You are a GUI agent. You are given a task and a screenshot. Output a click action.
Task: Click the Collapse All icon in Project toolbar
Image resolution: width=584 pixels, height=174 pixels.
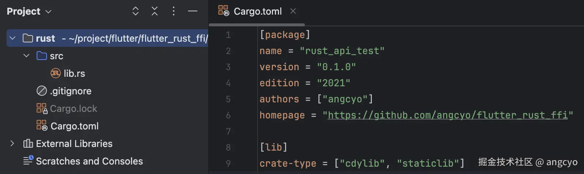coord(155,11)
